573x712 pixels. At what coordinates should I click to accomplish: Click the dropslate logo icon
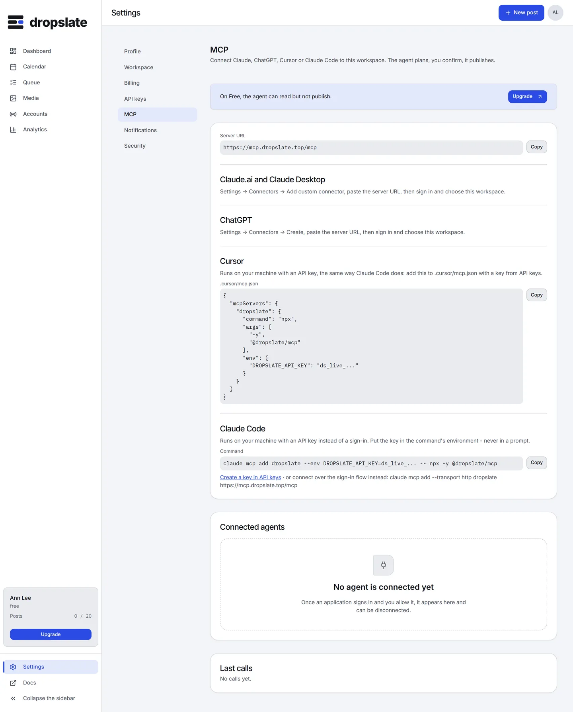click(16, 22)
